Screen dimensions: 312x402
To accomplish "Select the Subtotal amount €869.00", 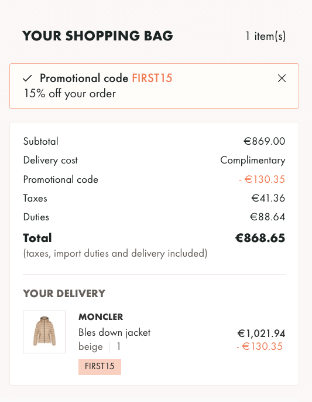I will point(265,141).
